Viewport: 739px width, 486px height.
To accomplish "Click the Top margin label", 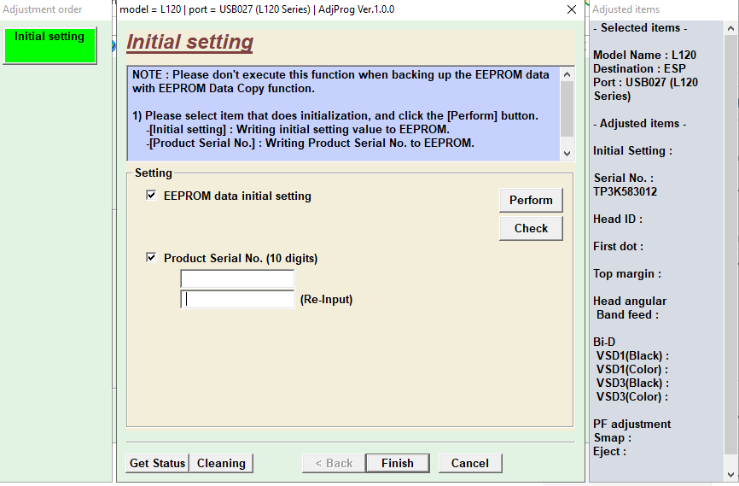I will (x=627, y=273).
